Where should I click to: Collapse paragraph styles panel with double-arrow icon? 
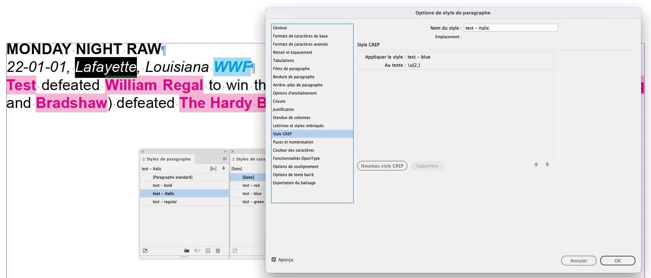(x=225, y=152)
